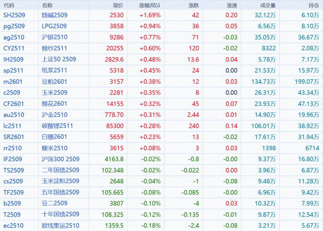The height and width of the screenshot is (231, 323).
Task: Select the T2509 code link
Action: click(x=12, y=214)
